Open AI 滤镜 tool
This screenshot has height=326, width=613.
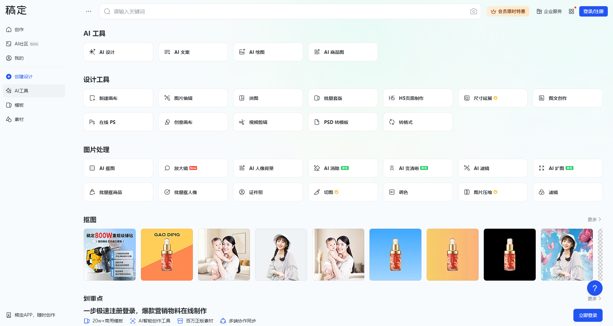[x=493, y=168]
